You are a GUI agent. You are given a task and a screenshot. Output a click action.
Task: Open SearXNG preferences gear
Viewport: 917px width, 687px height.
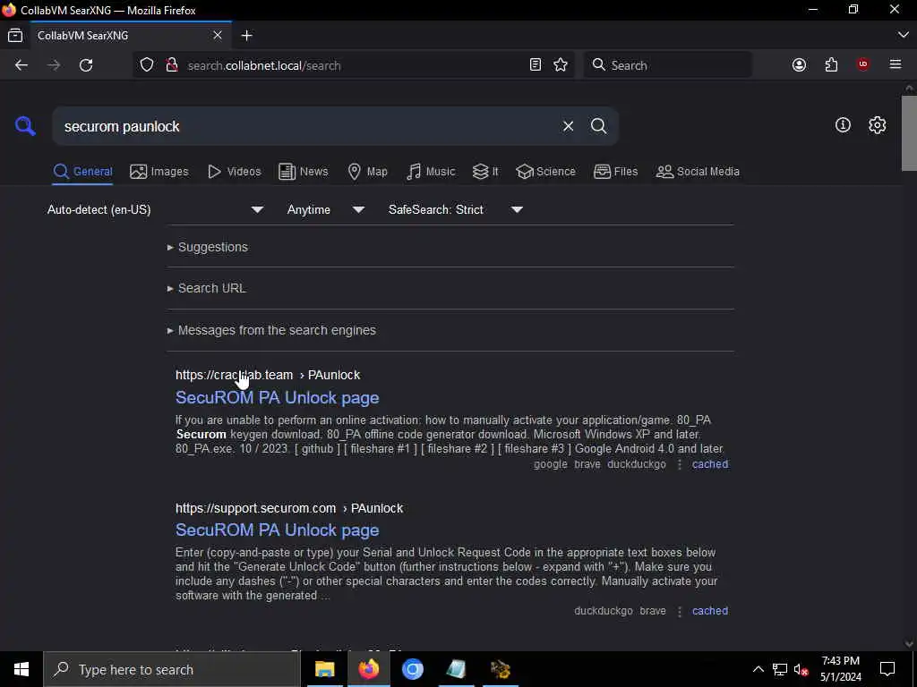pyautogui.click(x=877, y=125)
